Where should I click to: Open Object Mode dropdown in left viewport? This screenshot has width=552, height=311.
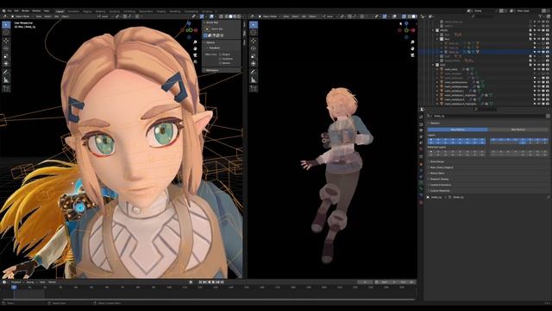[22, 16]
